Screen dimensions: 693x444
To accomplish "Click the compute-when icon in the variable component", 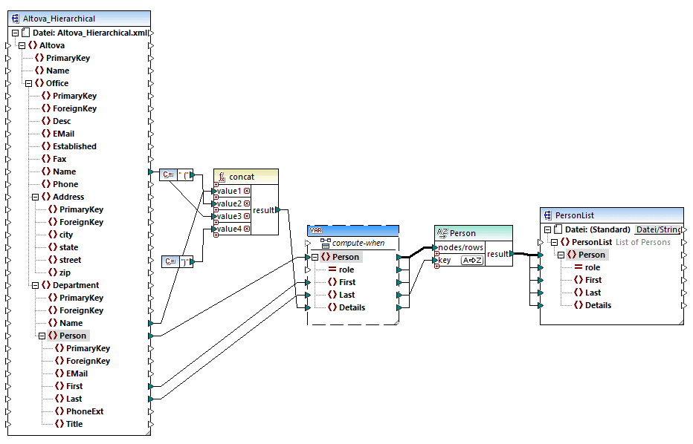I will [325, 244].
